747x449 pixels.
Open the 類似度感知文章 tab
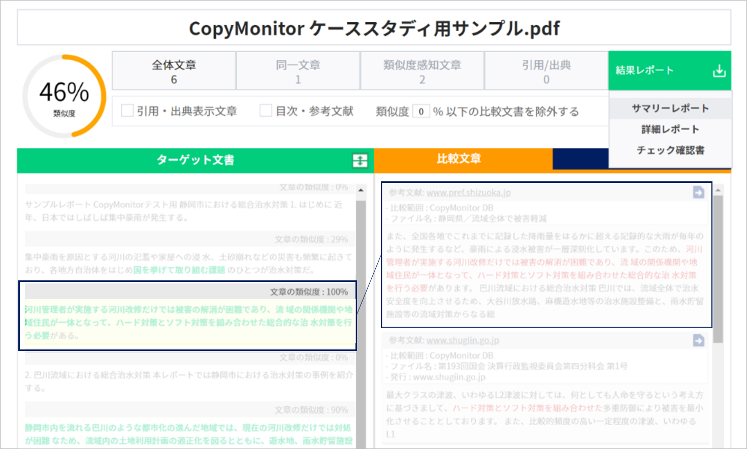422,71
